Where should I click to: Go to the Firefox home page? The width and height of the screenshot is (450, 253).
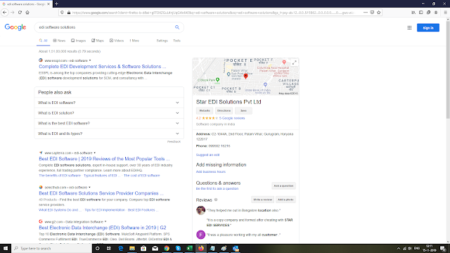pos(27,13)
